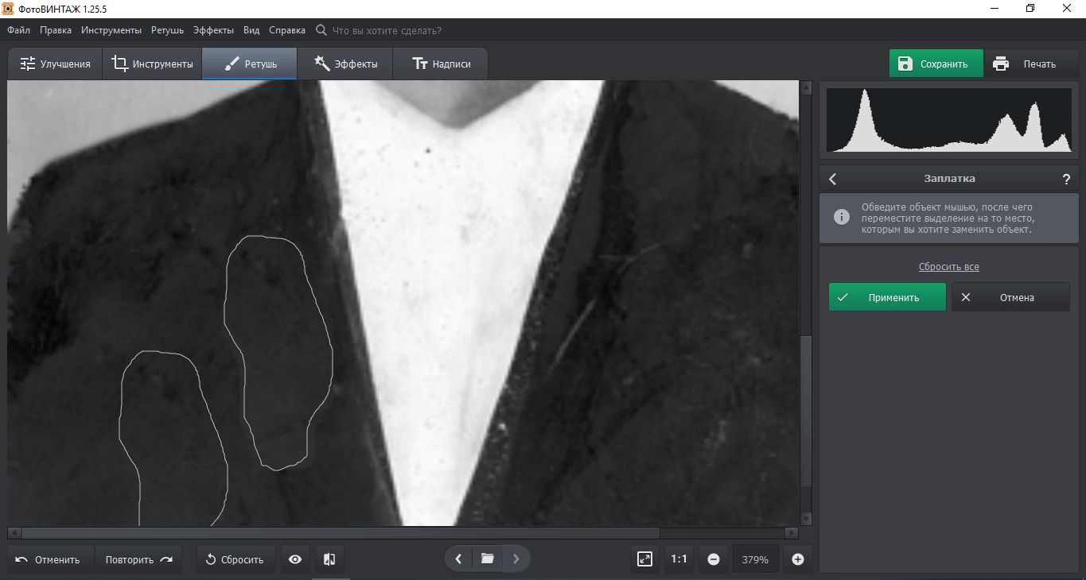Zoom out with the minus icon
Viewport: 1086px width, 580px height.
point(714,559)
